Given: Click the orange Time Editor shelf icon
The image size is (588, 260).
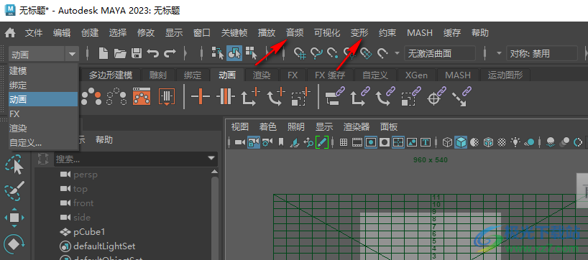Looking at the screenshot, I should coord(167,97).
